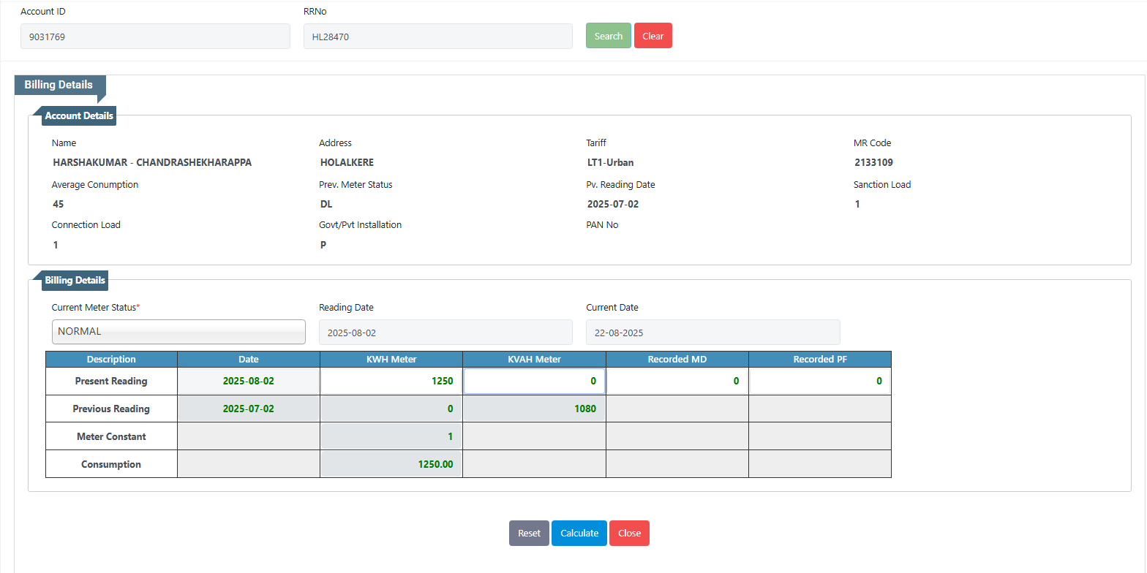
Task: Click the Account ID input field
Action: click(x=155, y=37)
